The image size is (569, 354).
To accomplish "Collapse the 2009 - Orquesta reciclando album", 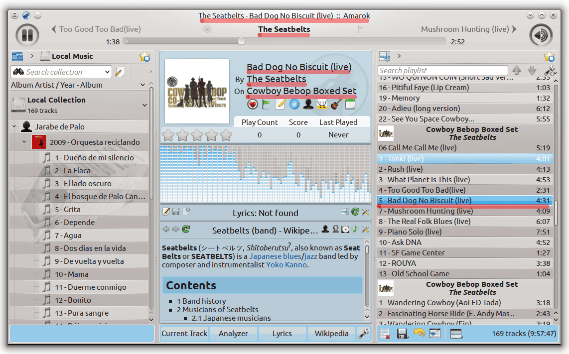I will pos(24,142).
